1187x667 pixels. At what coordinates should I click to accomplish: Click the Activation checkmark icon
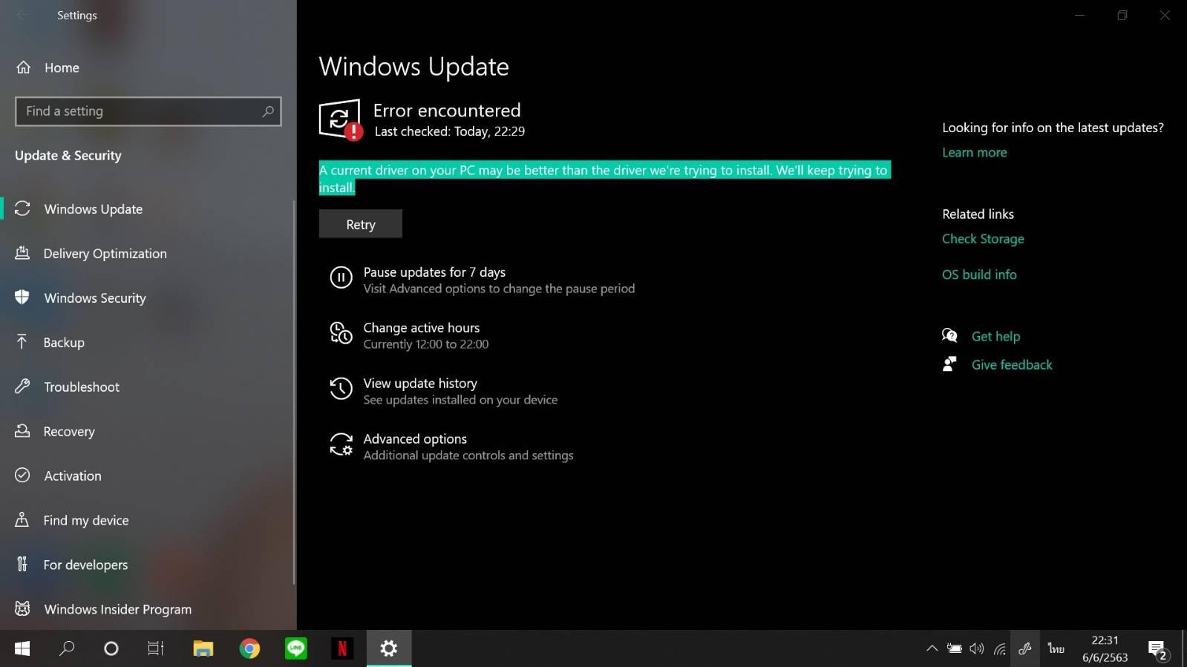click(x=22, y=476)
